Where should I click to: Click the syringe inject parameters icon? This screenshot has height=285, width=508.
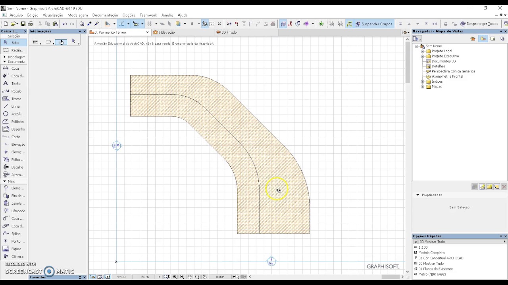click(x=96, y=24)
